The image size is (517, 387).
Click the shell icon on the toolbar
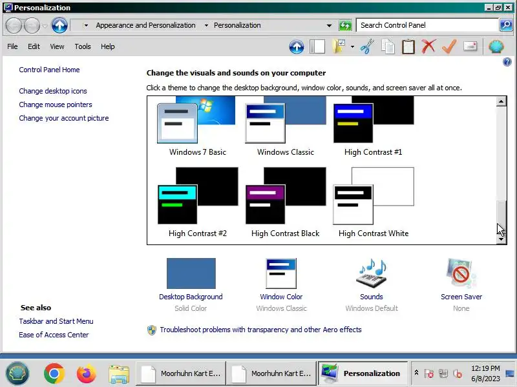click(x=496, y=46)
